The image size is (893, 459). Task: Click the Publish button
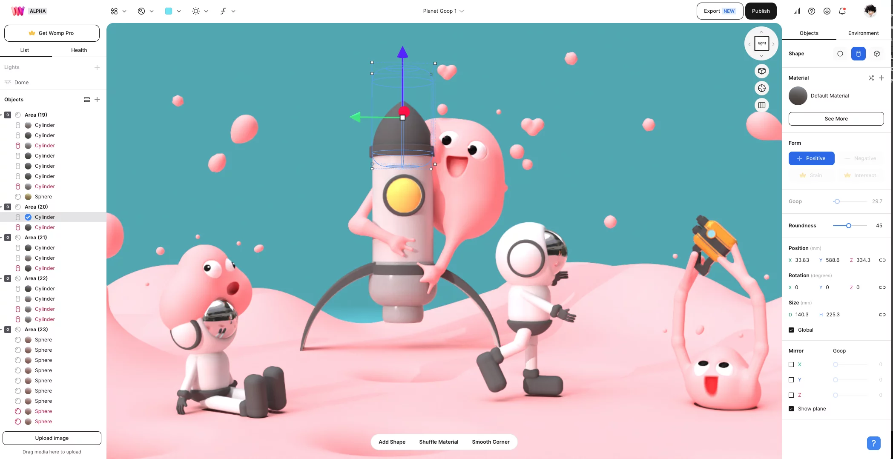tap(761, 11)
